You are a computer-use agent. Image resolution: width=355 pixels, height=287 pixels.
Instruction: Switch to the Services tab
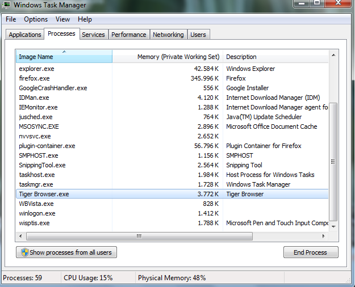93,35
